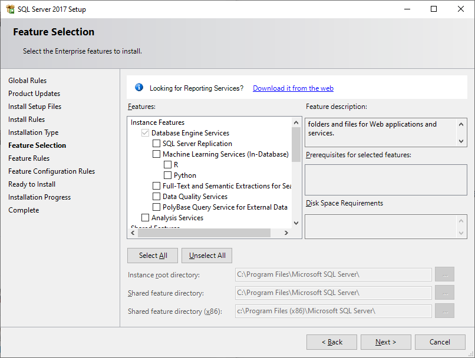Click the Shared feature directory field
This screenshot has height=358, width=475.
[x=333, y=293]
